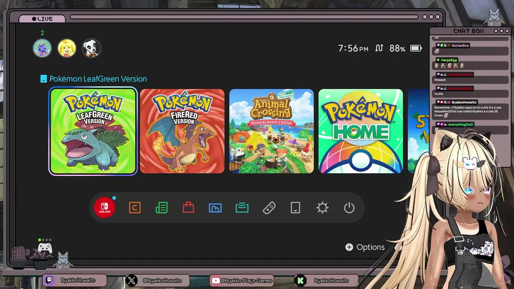The image size is (514, 289).
Task: Click the X logo in footer
Action: pyautogui.click(x=131, y=280)
